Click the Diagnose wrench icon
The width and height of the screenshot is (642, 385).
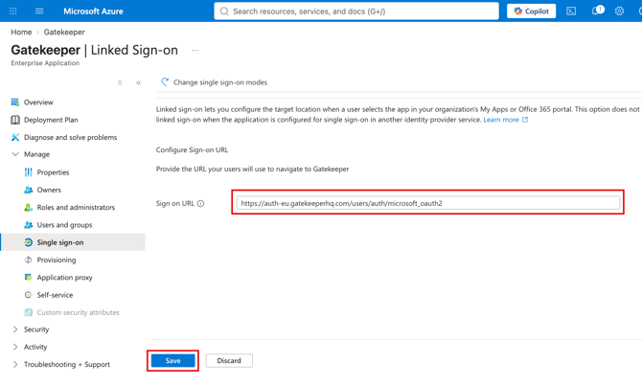pyautogui.click(x=15, y=137)
